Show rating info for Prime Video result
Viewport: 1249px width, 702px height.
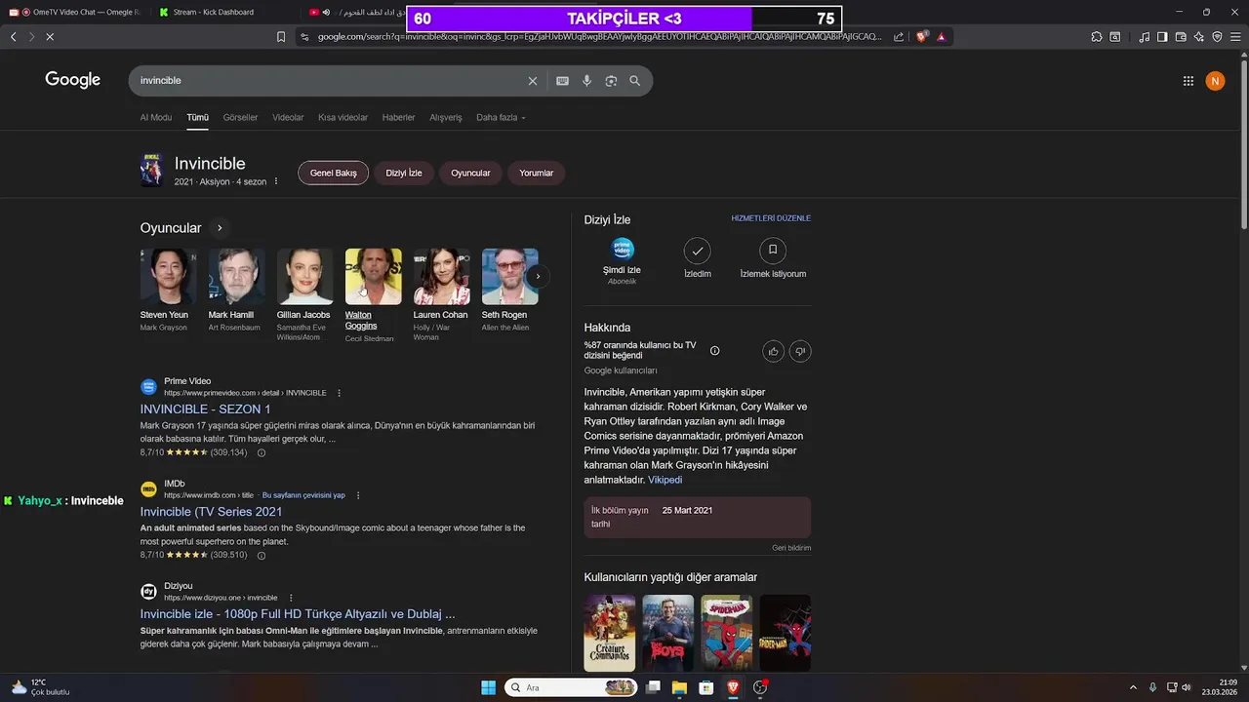(x=261, y=452)
